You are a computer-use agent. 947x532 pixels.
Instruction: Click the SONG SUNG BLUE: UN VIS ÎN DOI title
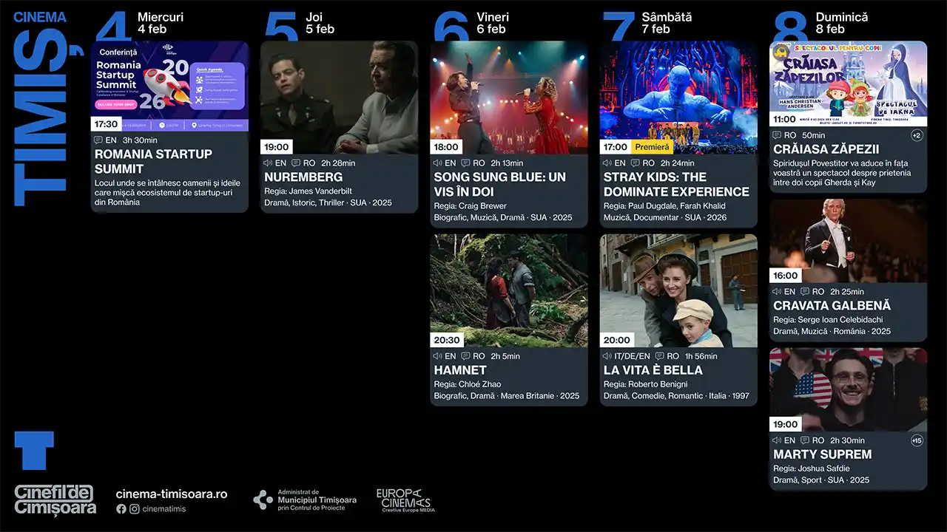[x=499, y=185]
